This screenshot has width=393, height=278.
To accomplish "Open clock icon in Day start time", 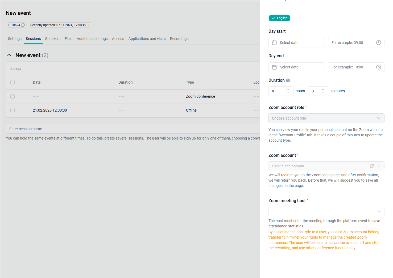I will click(x=379, y=43).
